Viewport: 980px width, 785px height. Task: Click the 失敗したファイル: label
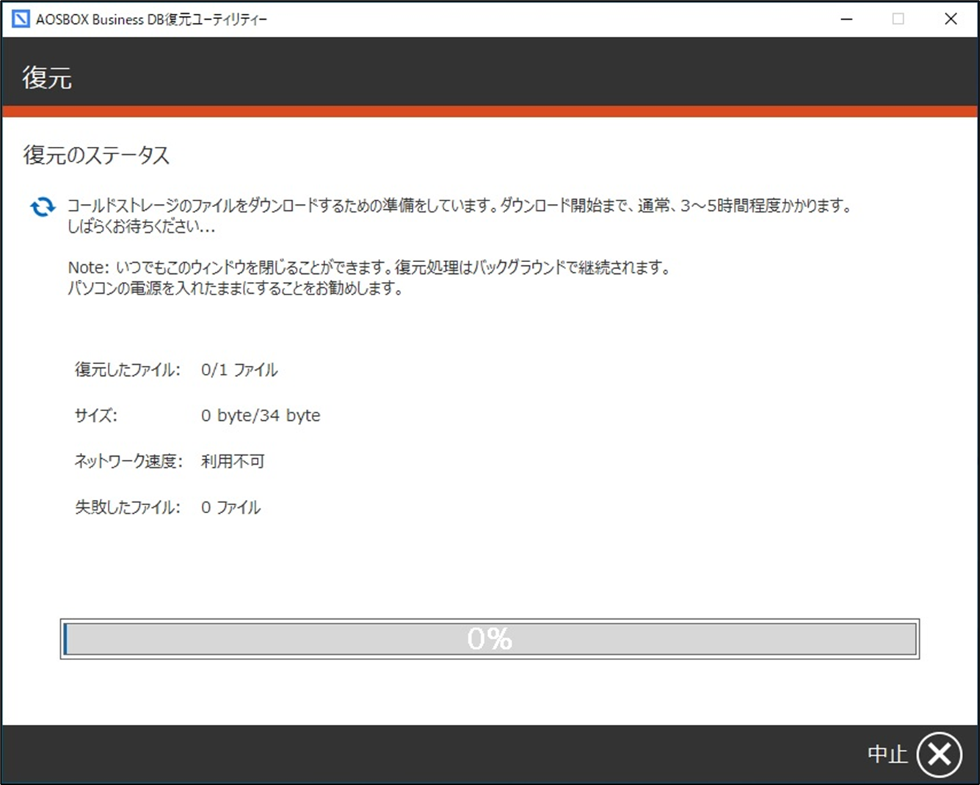[x=128, y=507]
